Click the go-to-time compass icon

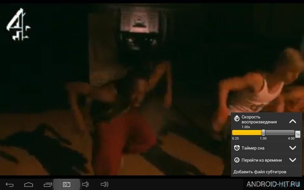pos(237,160)
